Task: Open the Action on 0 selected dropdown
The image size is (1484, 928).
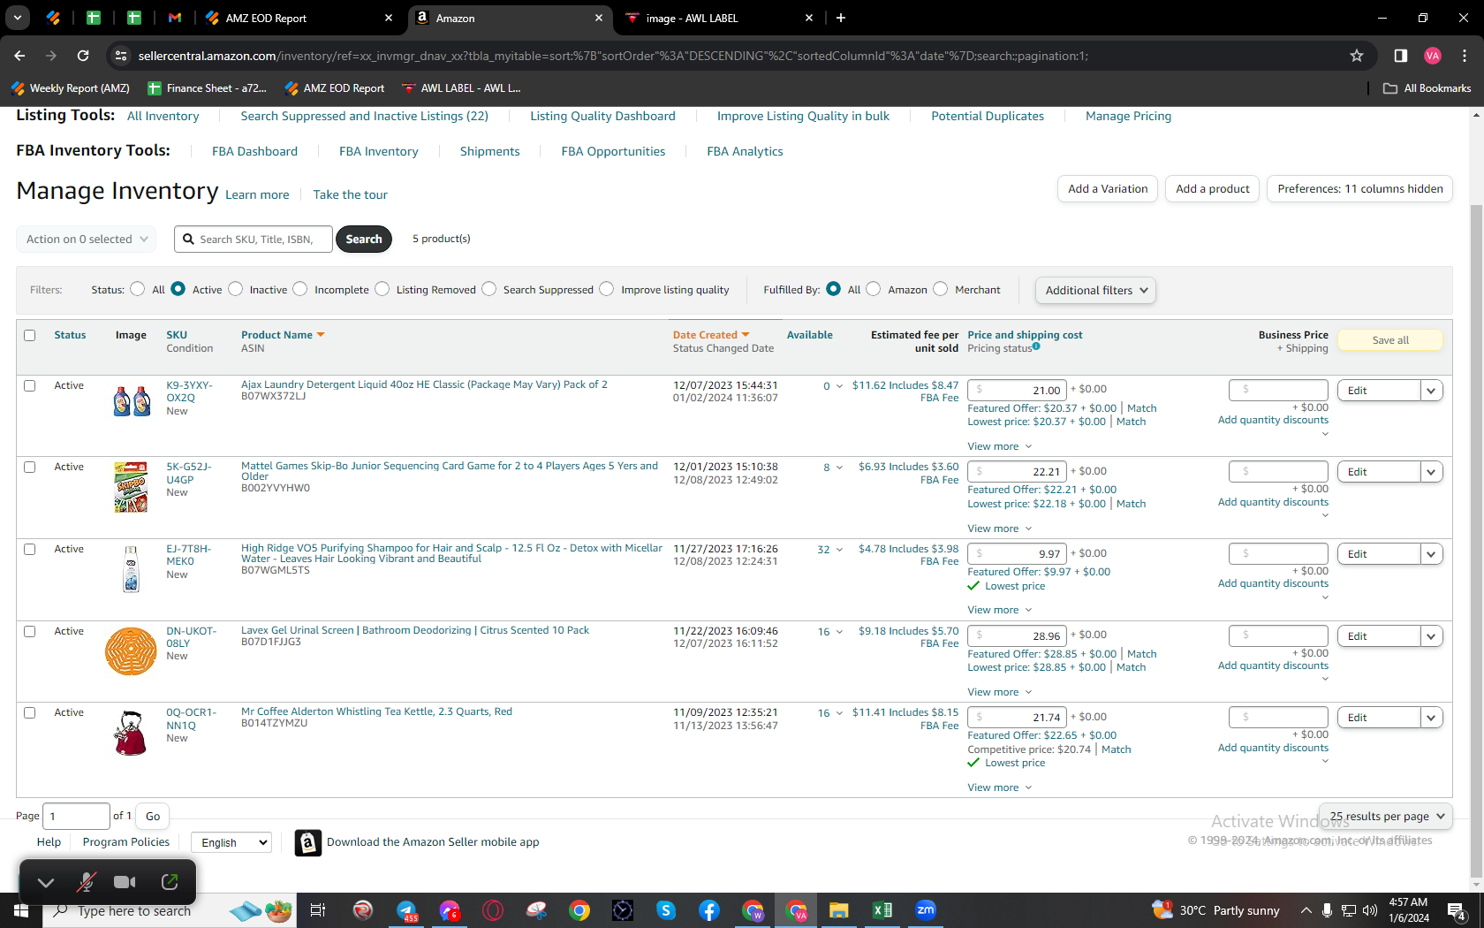Action: point(87,240)
